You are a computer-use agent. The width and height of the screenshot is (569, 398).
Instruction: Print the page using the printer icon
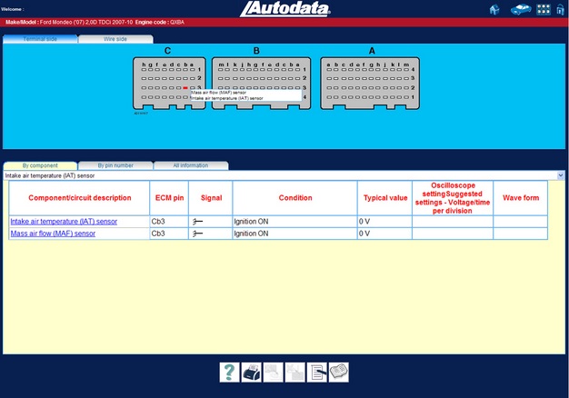[x=251, y=372]
